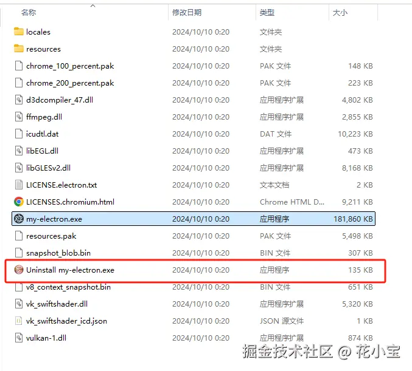412x371 pixels.
Task: Click the d3dcompiler_47.dll file icon
Action: tap(19, 100)
